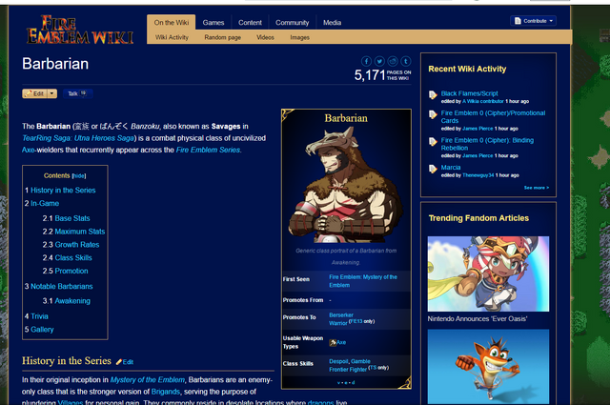Jump to In-Game section
This screenshot has width=610, height=405.
click(x=45, y=204)
